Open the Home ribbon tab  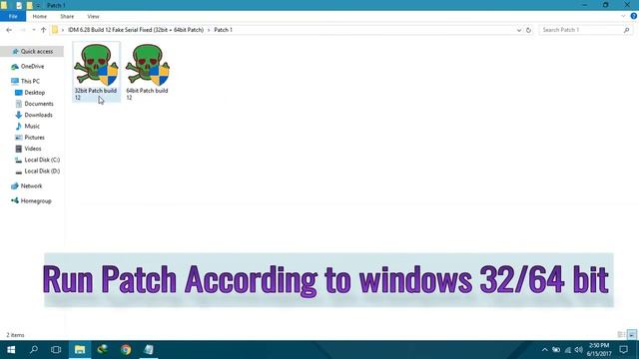[x=40, y=16]
